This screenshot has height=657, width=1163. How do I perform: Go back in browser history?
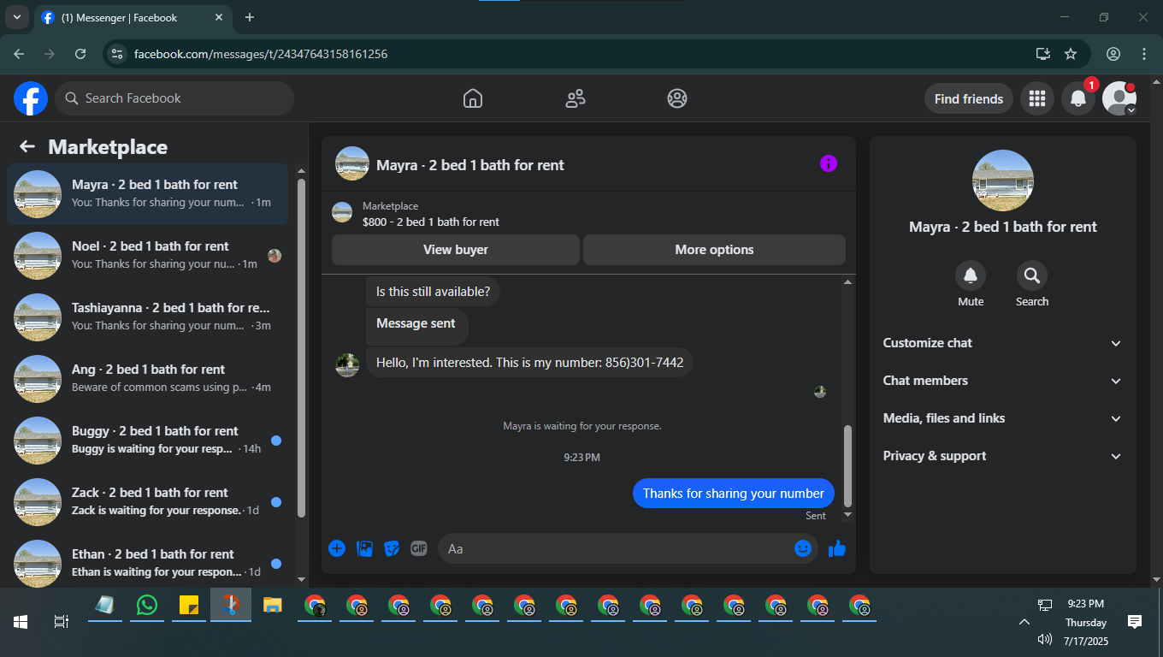[19, 54]
